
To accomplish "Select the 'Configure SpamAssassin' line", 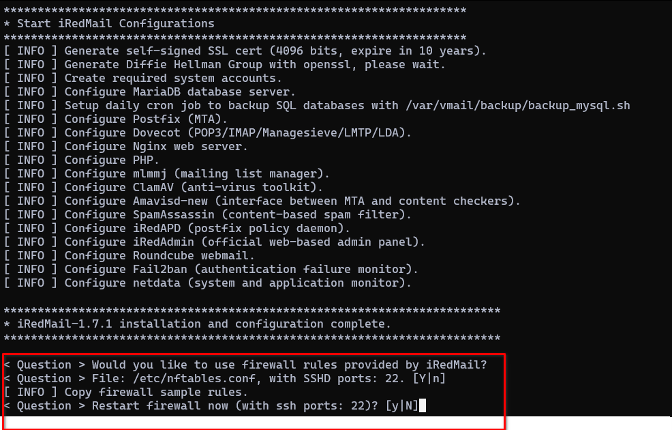I will point(207,214).
